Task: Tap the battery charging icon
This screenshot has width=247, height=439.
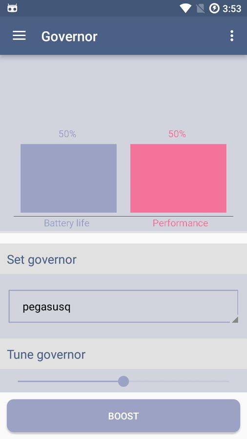Action: 214,8
